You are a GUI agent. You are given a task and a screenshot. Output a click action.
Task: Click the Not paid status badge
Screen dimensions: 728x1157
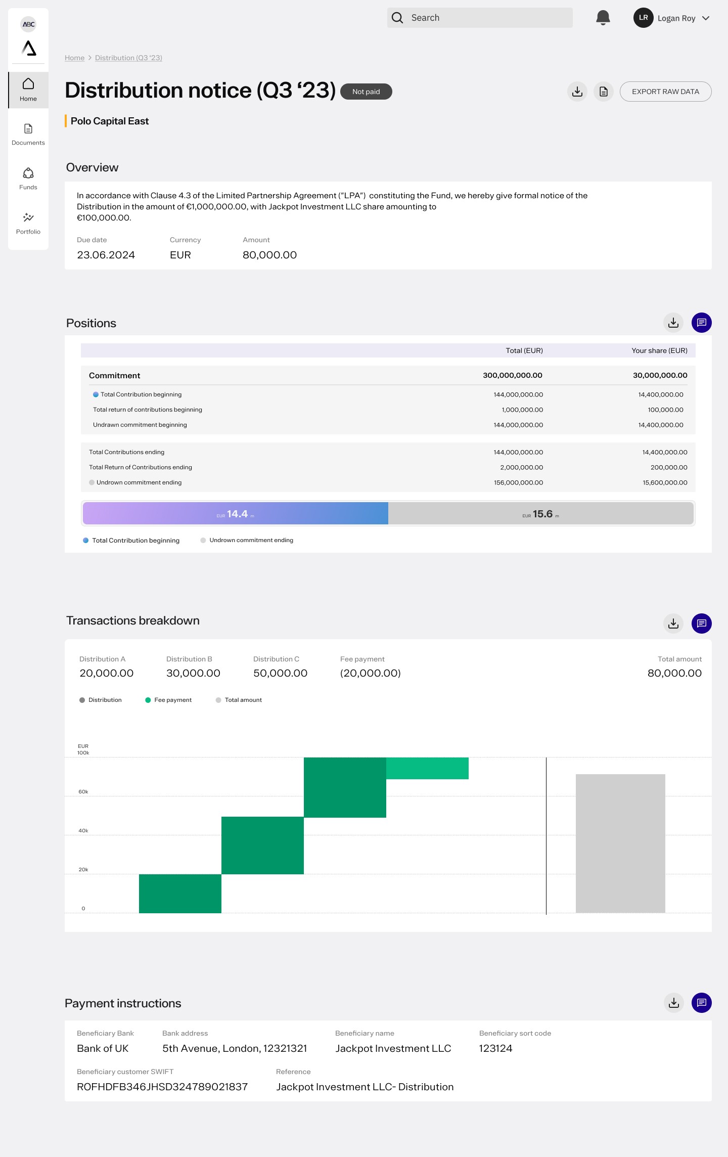(366, 92)
